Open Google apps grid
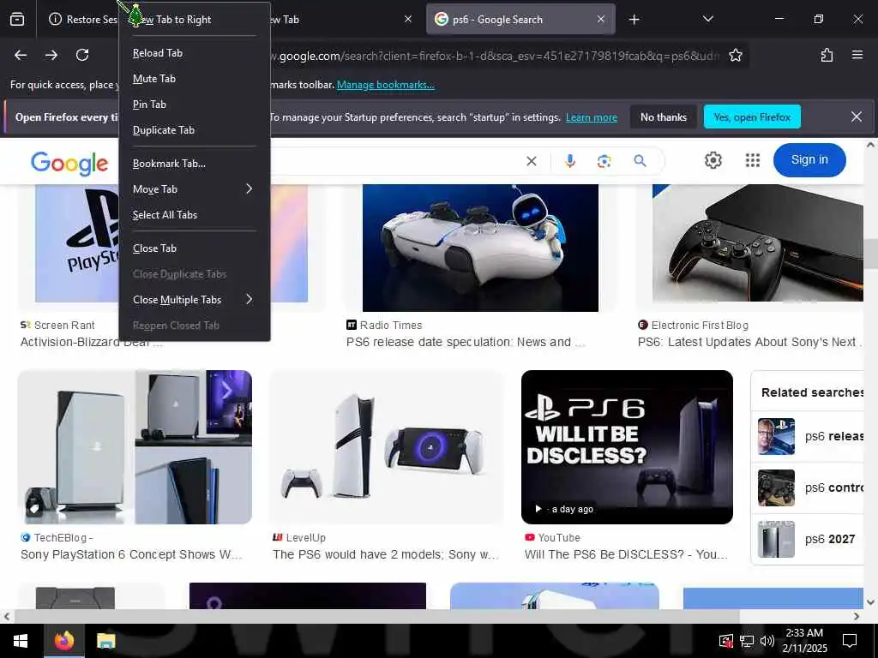 [753, 160]
